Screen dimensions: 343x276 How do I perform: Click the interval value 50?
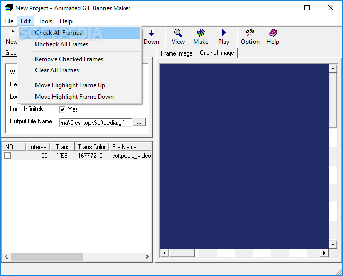[44, 156]
